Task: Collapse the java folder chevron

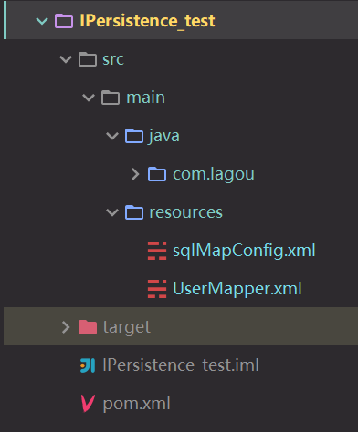Action: 112,136
